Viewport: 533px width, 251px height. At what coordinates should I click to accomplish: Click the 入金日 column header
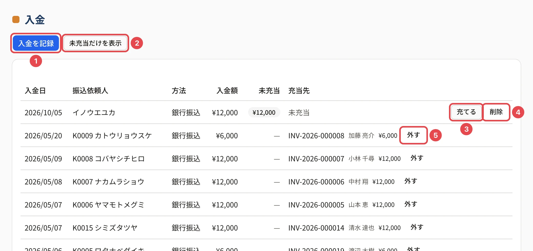pos(35,91)
